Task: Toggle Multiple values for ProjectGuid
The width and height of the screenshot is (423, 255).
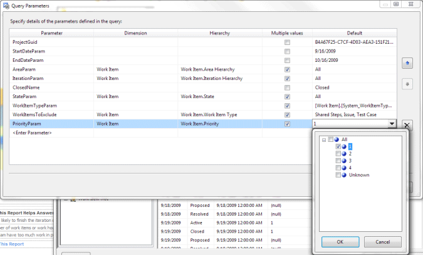Action: coord(287,42)
